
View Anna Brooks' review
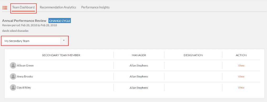coord(241,77)
